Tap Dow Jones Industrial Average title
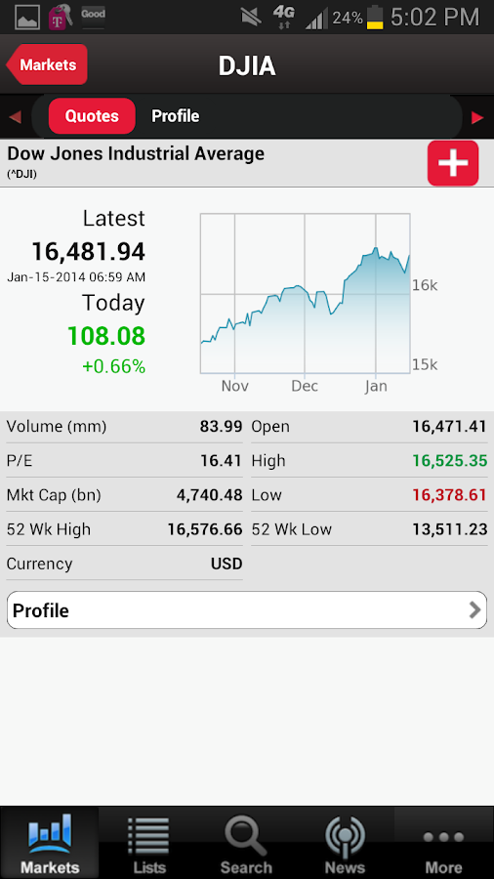 pos(136,153)
